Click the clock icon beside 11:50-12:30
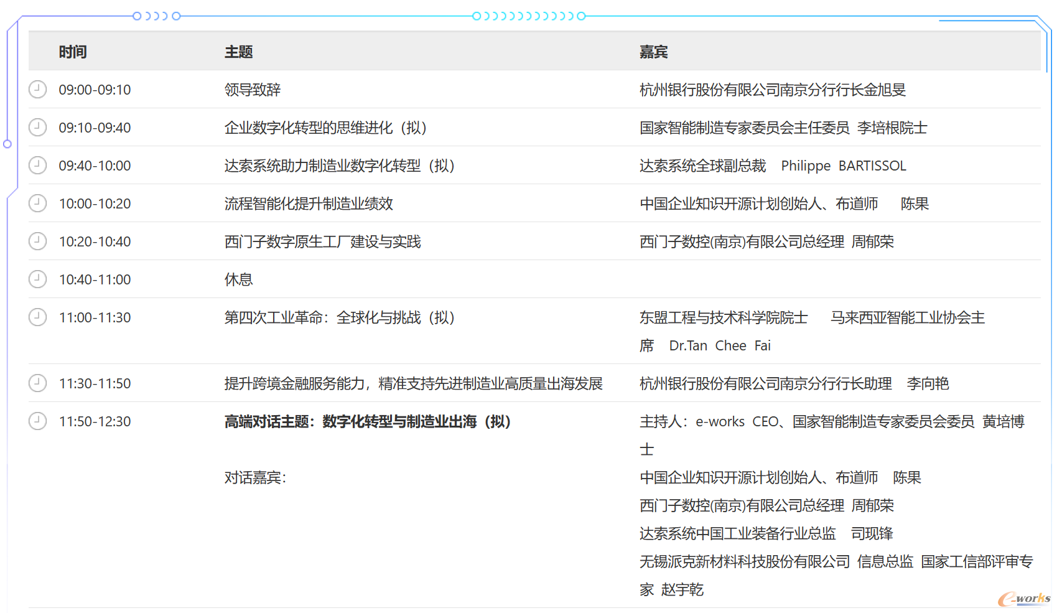1057x613 pixels. 38,421
